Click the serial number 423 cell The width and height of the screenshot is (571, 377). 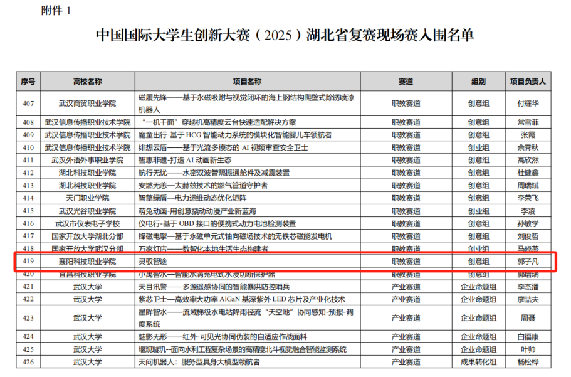click(x=28, y=318)
